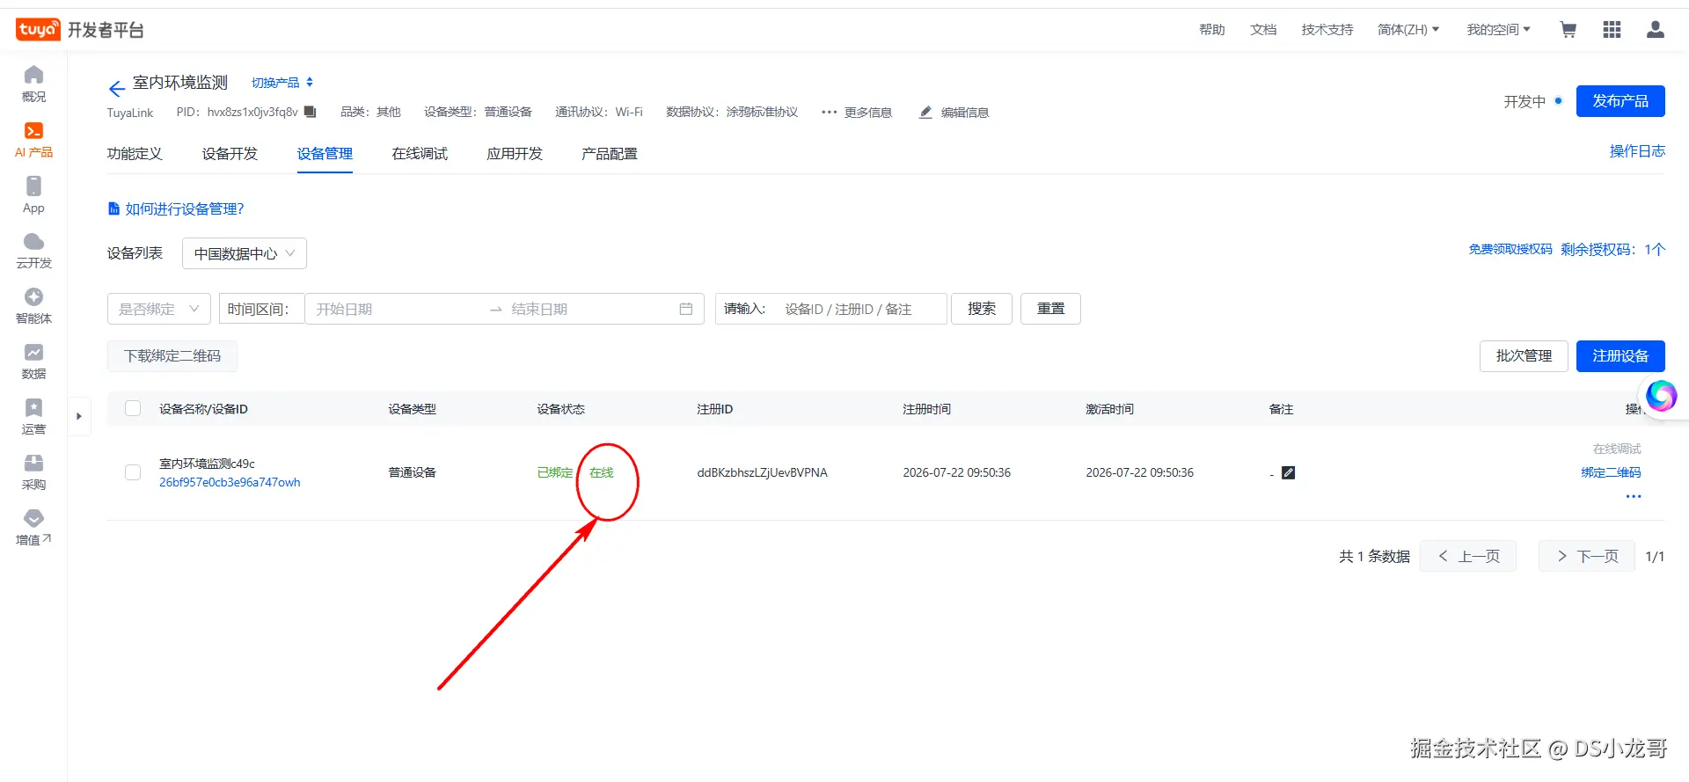Click the back arrow beside 室内环境监测
The height and width of the screenshot is (782, 1689).
[117, 88]
